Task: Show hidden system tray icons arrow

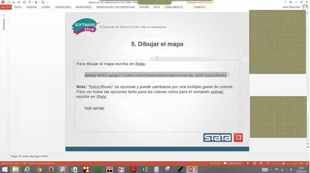Action: [272, 169]
